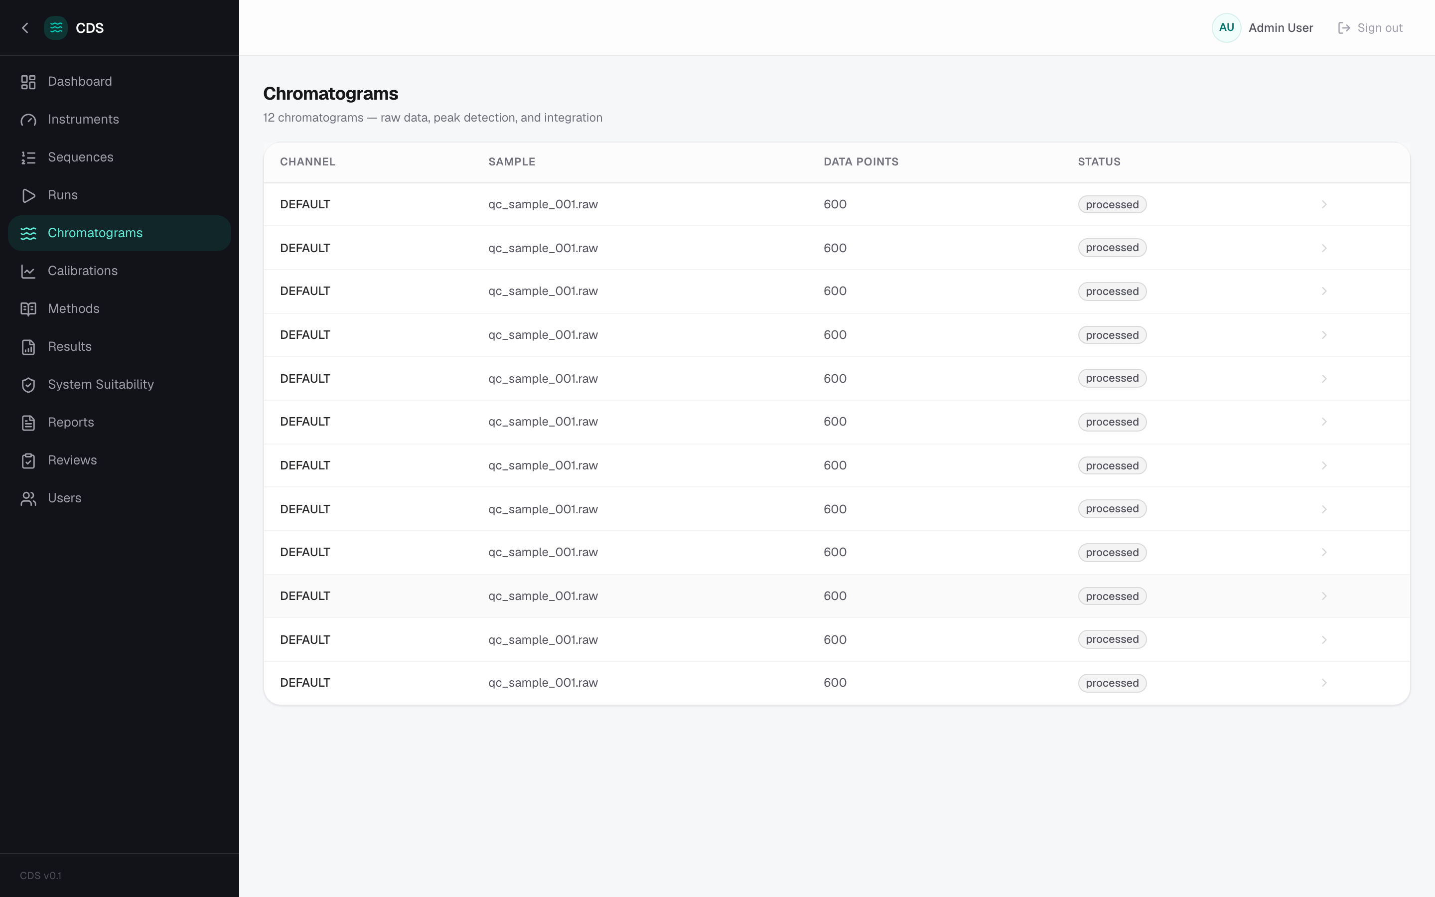Open last chromatogram row via its chevron
This screenshot has height=897, width=1435.
click(x=1323, y=683)
